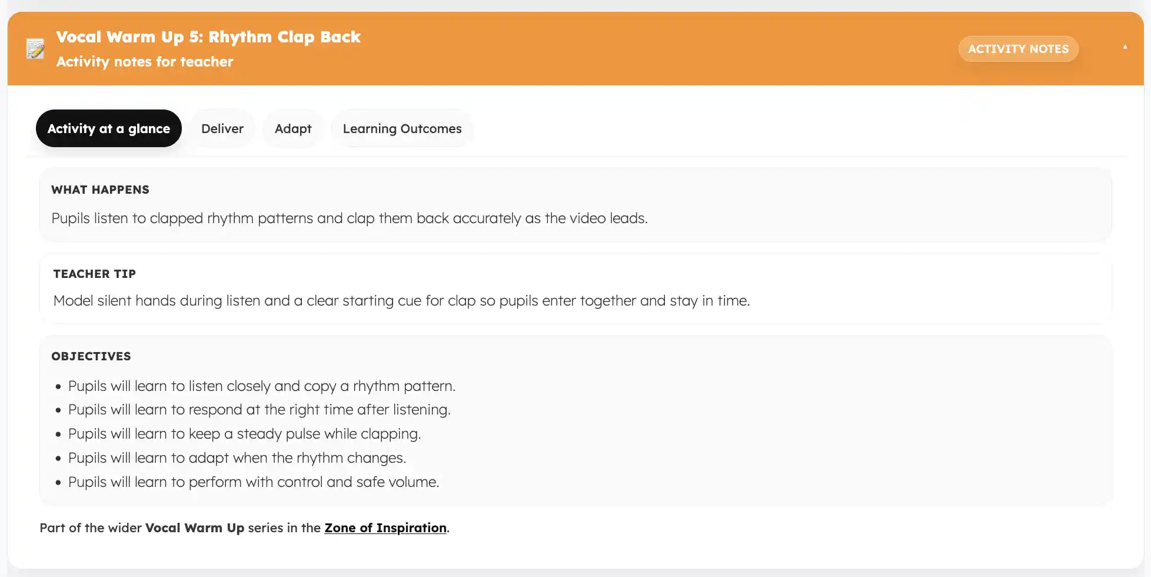
Task: Select the OBJECTIVES heading
Action: 91,356
